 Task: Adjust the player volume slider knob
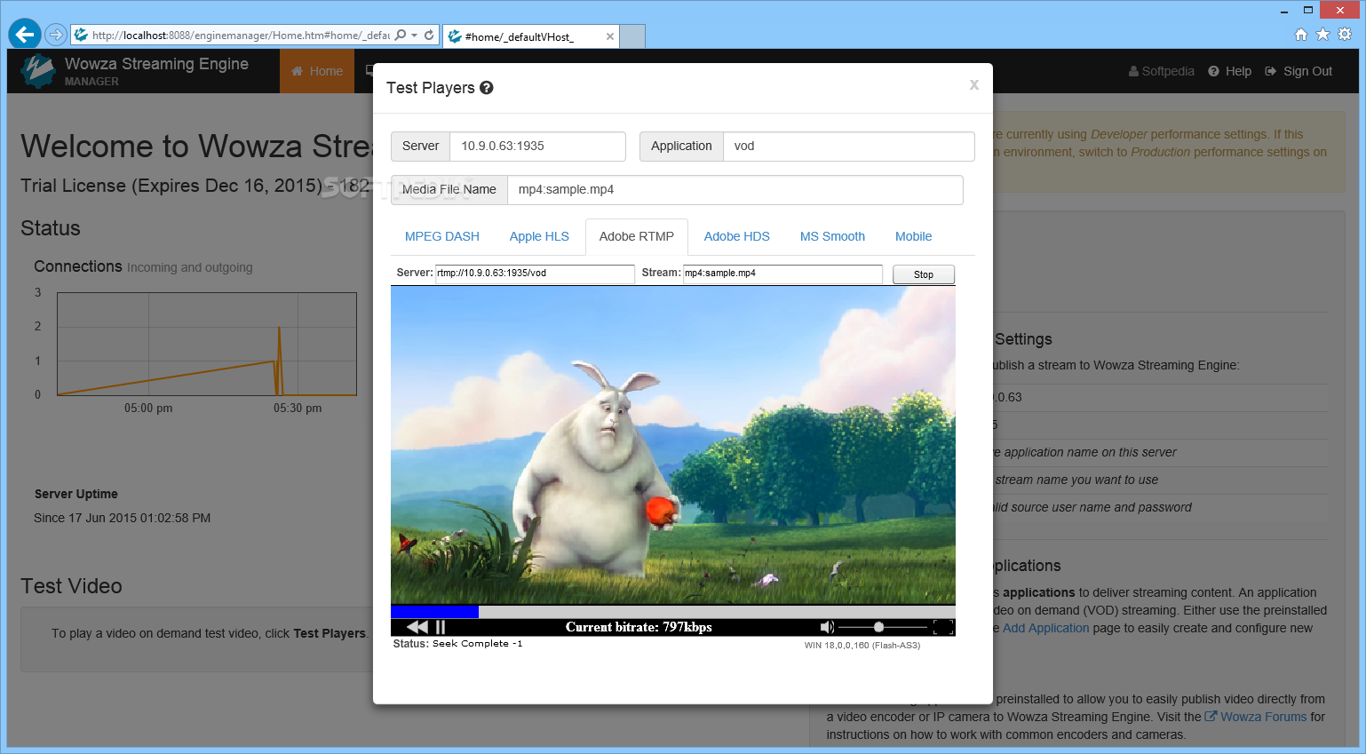(878, 627)
